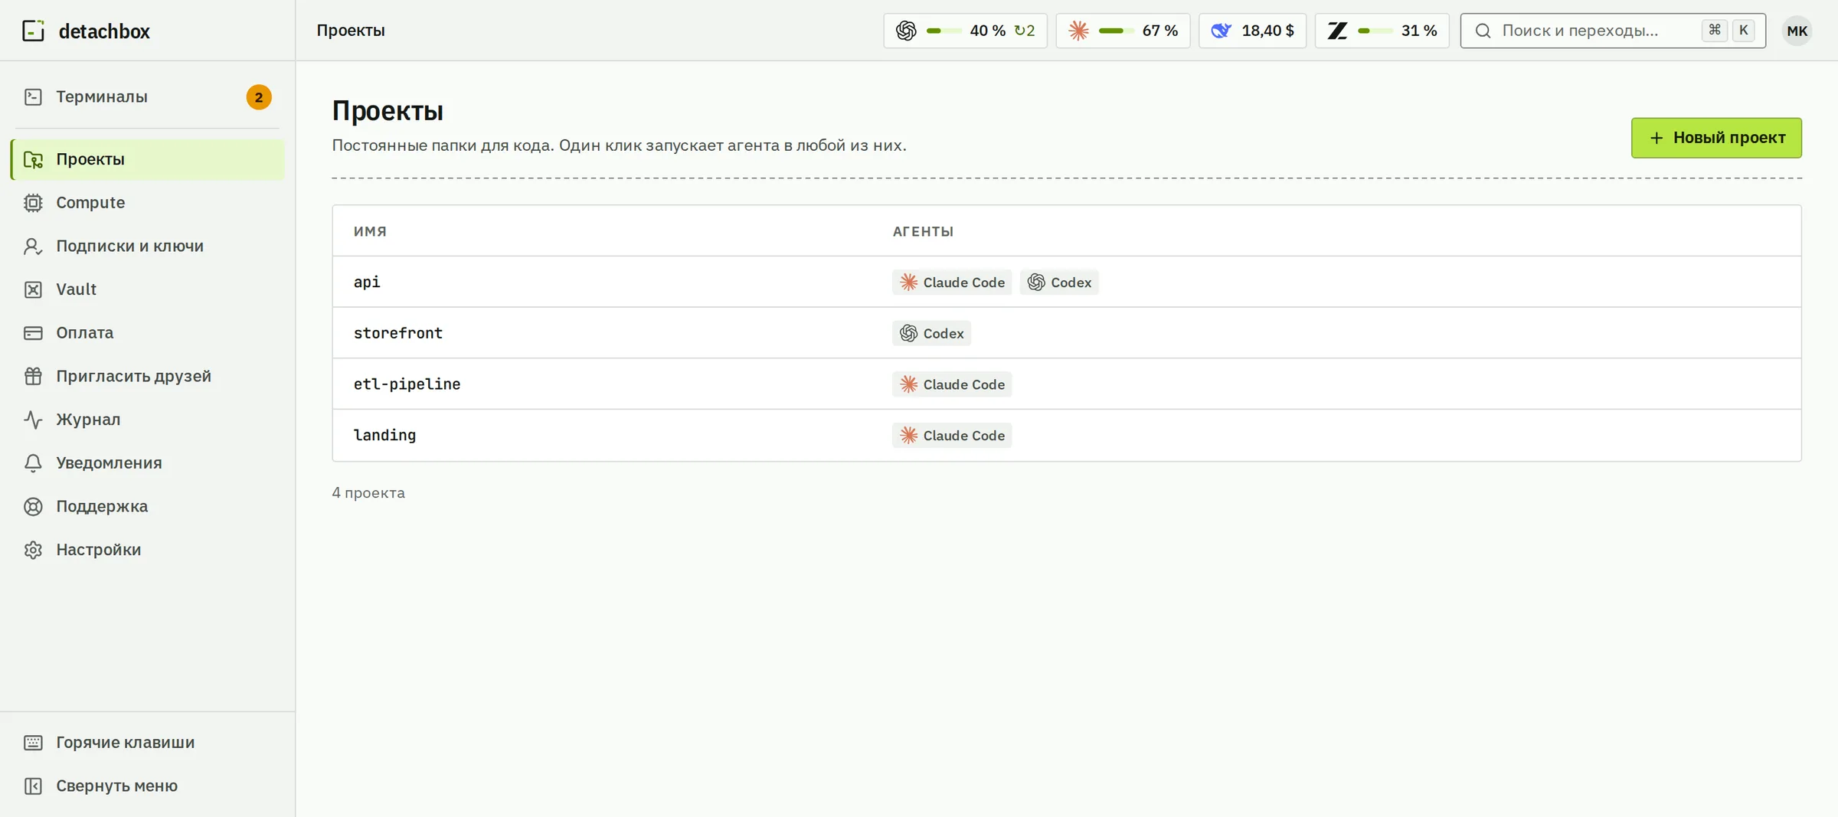Collapse the sidebar with Свернуть меню
Screen dimensions: 1838x817
point(147,786)
